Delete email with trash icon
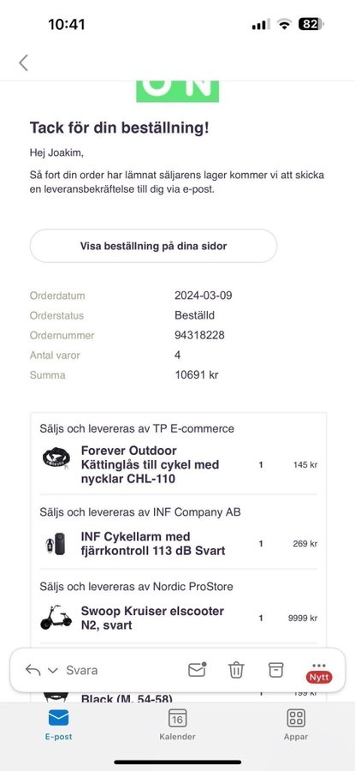This screenshot has width=355, height=771. [x=236, y=670]
